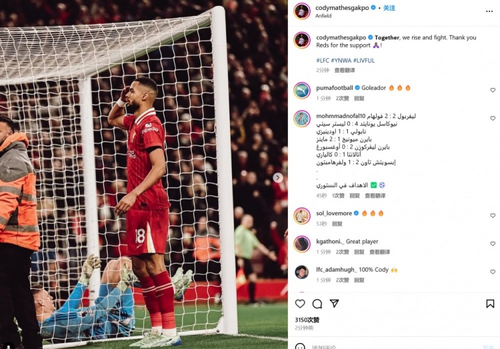This screenshot has height=349, width=500.
Task: Like pumafootball's Goleador comment
Action: click(x=493, y=90)
